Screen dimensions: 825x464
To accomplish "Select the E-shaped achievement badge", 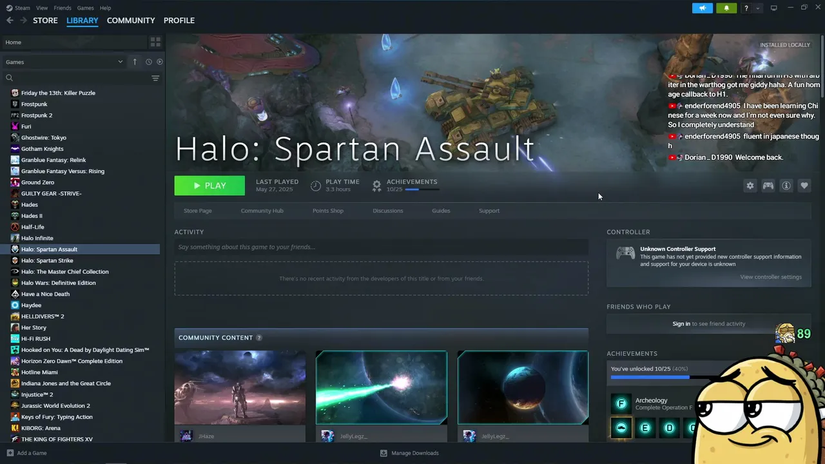I will 645,428.
